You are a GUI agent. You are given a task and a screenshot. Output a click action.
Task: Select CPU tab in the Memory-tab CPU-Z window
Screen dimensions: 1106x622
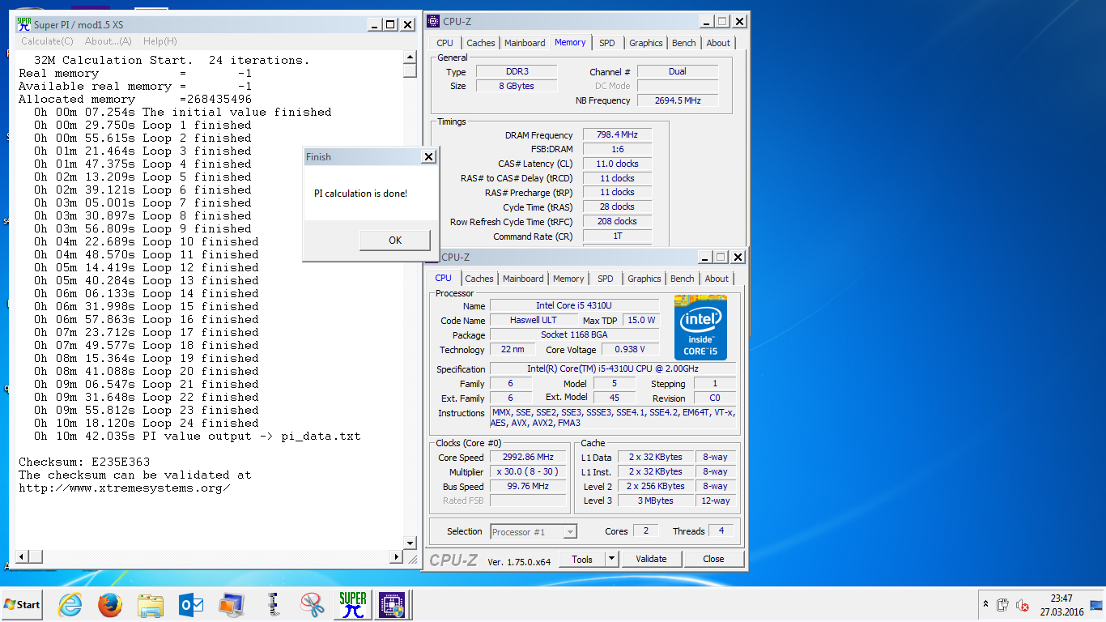[x=445, y=43]
